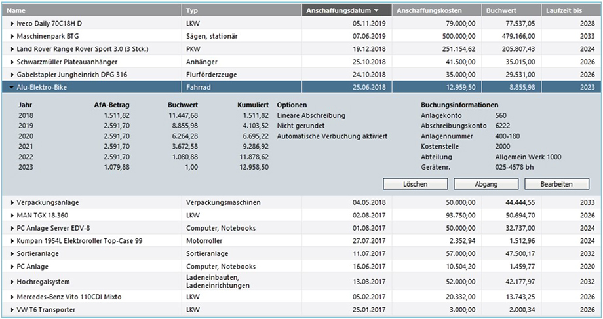This screenshot has height=319, width=603.
Task: Expand the Maschinenpark BTG row
Action: [12, 36]
